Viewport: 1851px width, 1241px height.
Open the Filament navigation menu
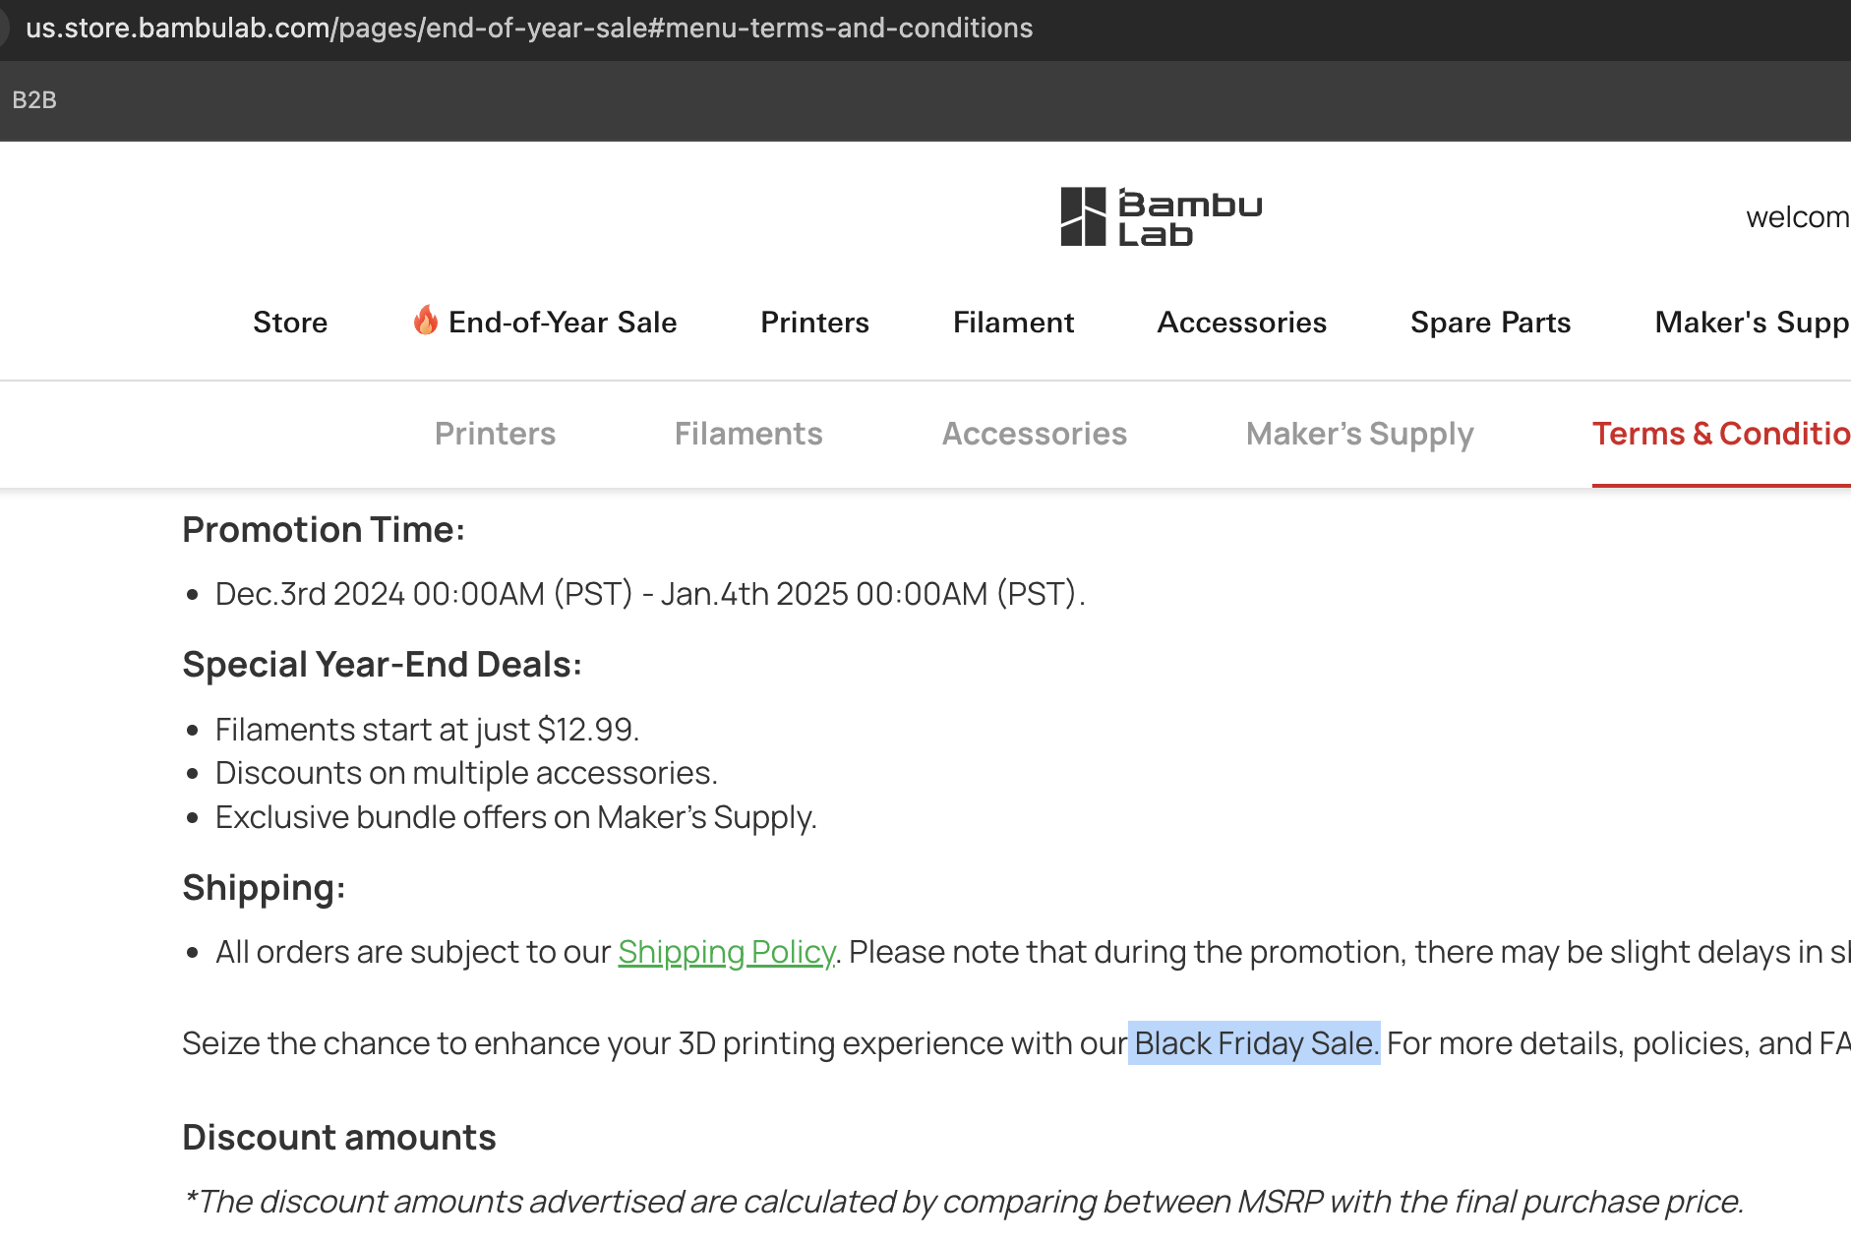coord(1013,323)
